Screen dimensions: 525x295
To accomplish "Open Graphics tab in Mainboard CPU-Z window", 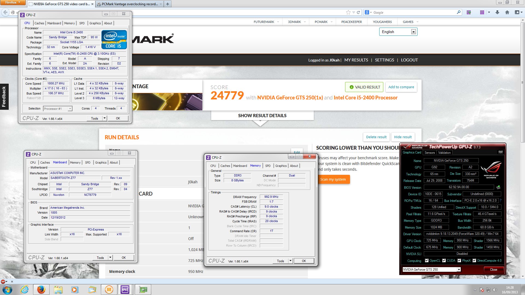I will (101, 163).
